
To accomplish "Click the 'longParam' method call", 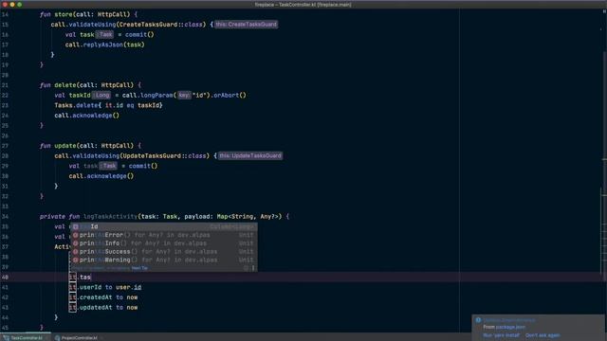I will point(156,95).
